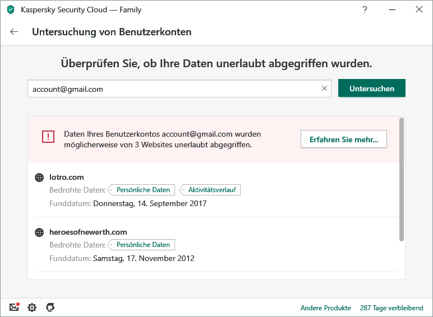Click the Aktivitätsverlauf tag under lotro.com
Screen dimensions: 433x317
(211, 190)
